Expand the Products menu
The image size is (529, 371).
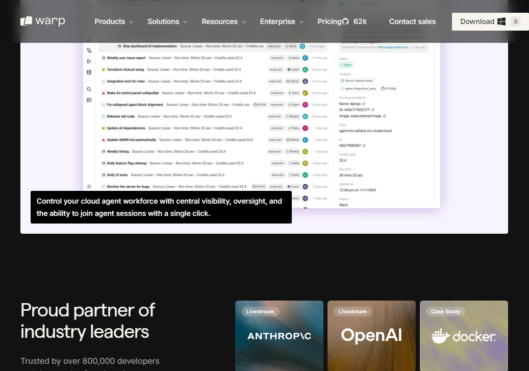114,21
